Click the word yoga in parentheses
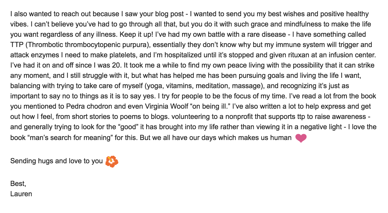The width and height of the screenshot is (388, 213). pyautogui.click(x=155, y=86)
